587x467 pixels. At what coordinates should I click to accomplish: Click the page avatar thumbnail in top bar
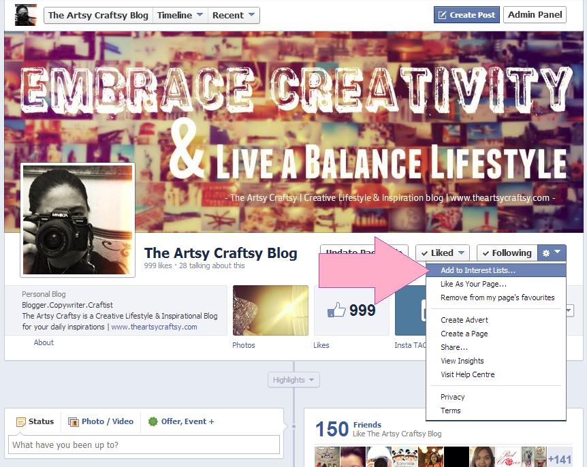(25, 15)
